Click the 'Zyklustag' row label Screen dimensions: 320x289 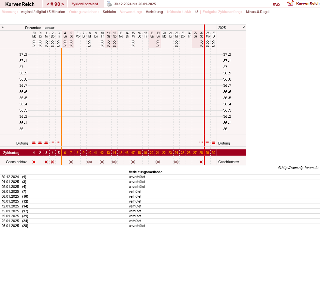11,153
